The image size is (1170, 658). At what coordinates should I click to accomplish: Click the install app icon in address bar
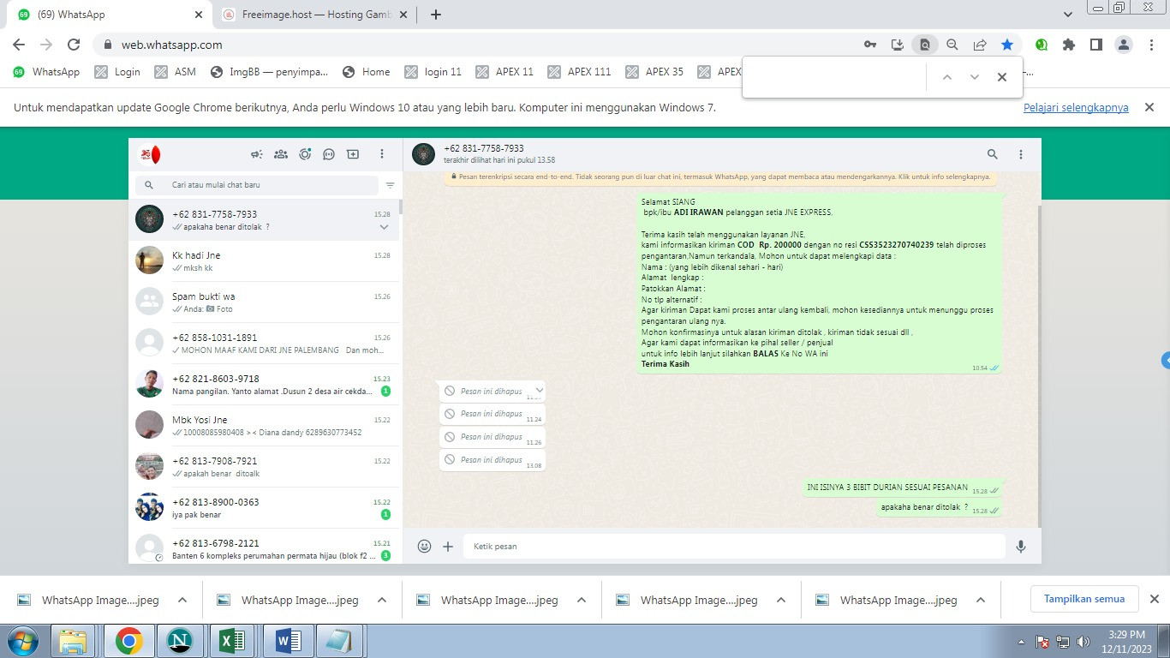click(x=898, y=45)
